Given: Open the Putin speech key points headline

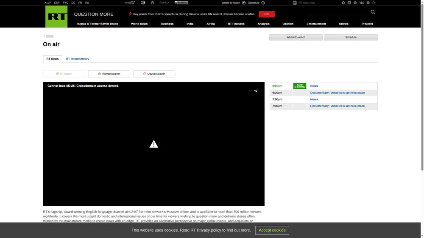Looking at the screenshot, I should tap(194, 14).
